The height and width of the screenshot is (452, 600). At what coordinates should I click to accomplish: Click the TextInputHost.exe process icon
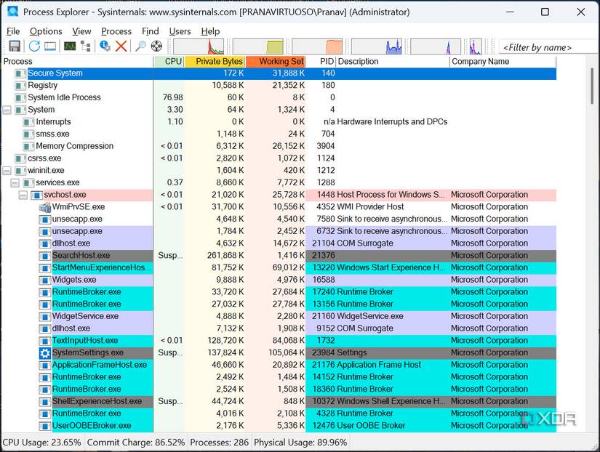click(x=45, y=341)
